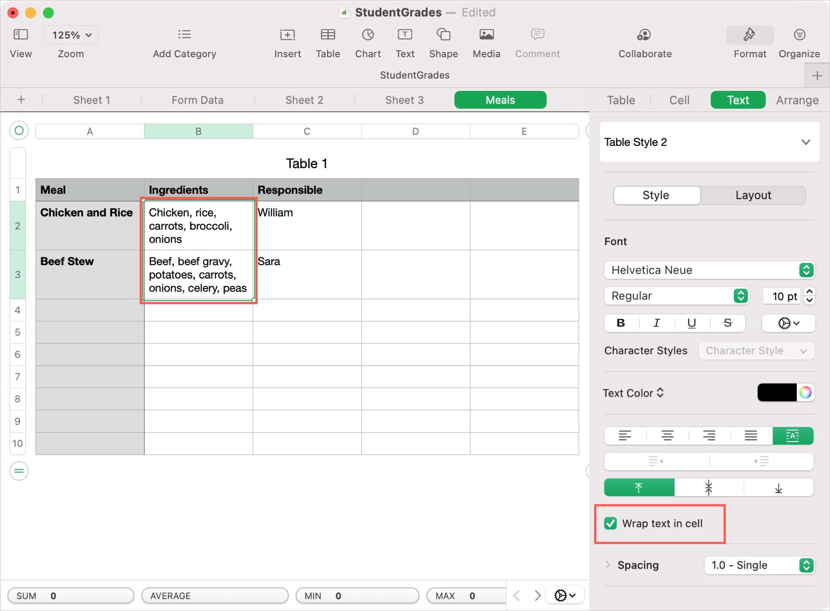830x611 pixels.
Task: Align text to middle of cell
Action: [x=709, y=487]
